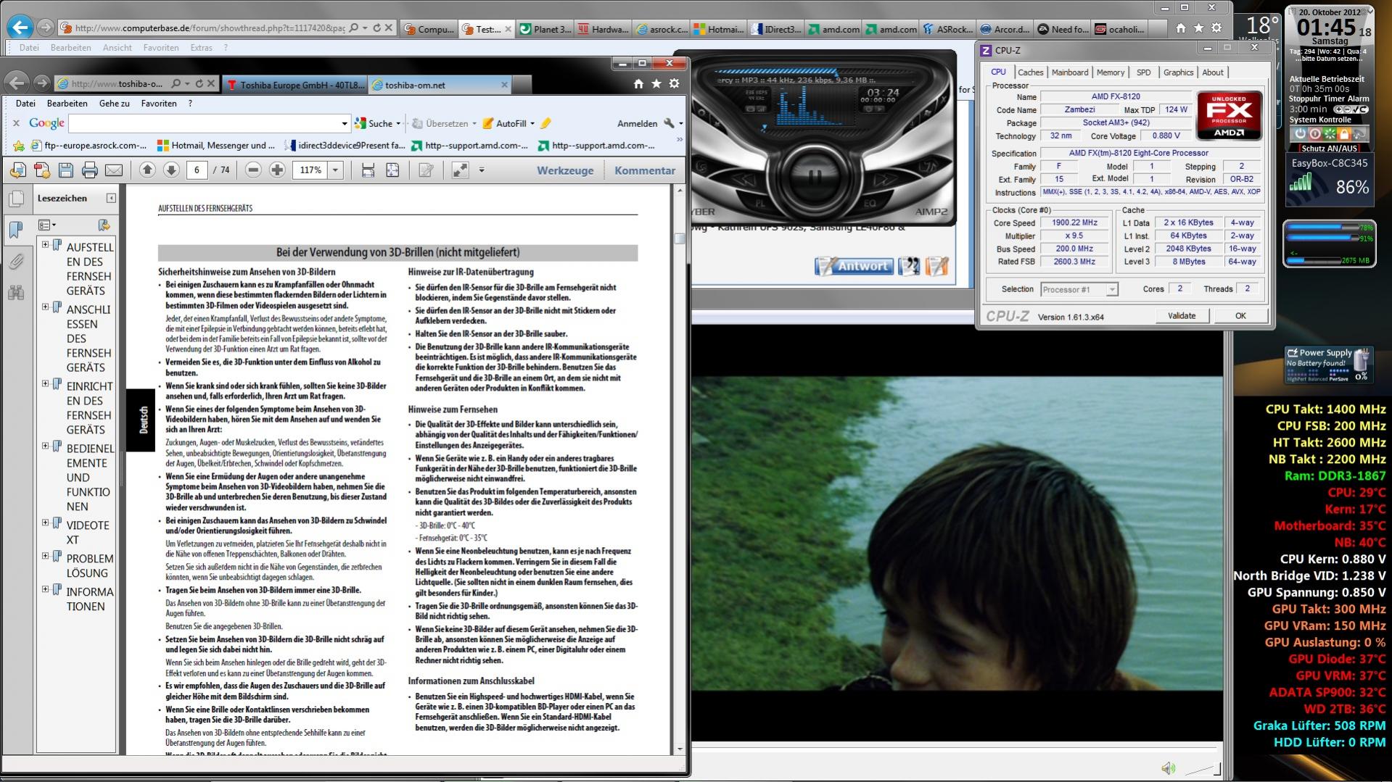Screen dimensions: 1392x782
Task: Send the PDF by email via the envelope icon
Action: pos(114,170)
